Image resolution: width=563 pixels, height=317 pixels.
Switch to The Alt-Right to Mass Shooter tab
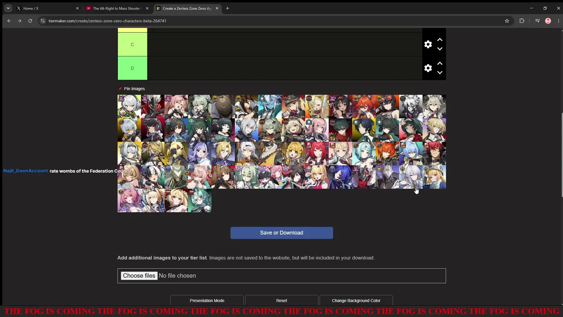pyautogui.click(x=117, y=8)
